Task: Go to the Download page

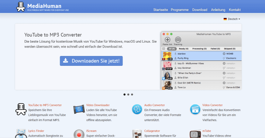Action: pyautogui.click(x=200, y=10)
